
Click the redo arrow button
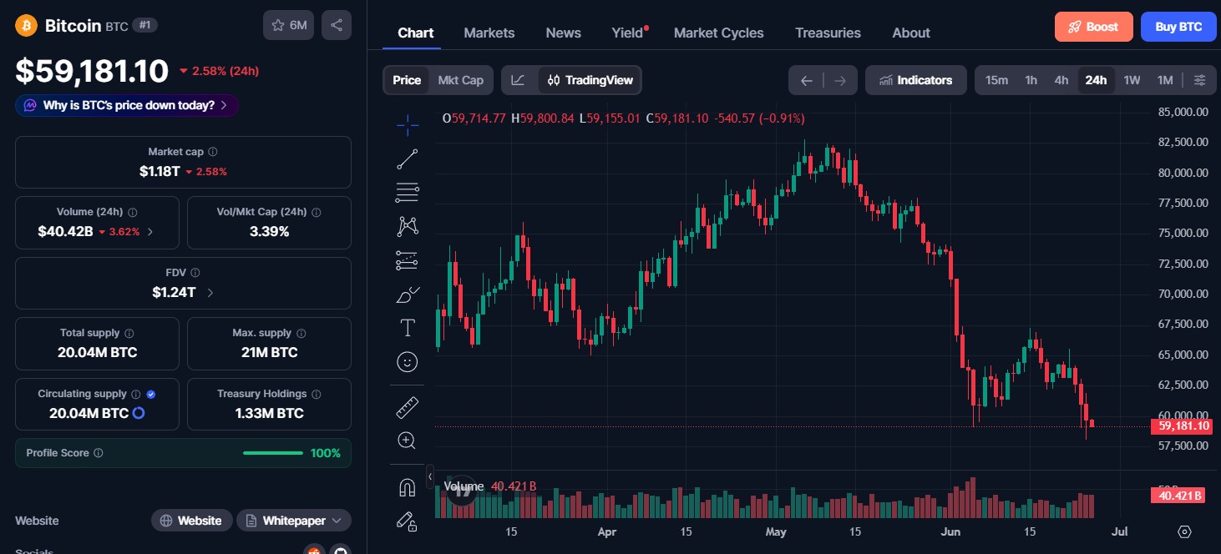pyautogui.click(x=840, y=80)
